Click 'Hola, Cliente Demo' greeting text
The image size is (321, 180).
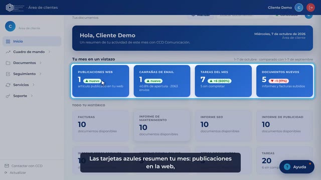tap(107, 35)
